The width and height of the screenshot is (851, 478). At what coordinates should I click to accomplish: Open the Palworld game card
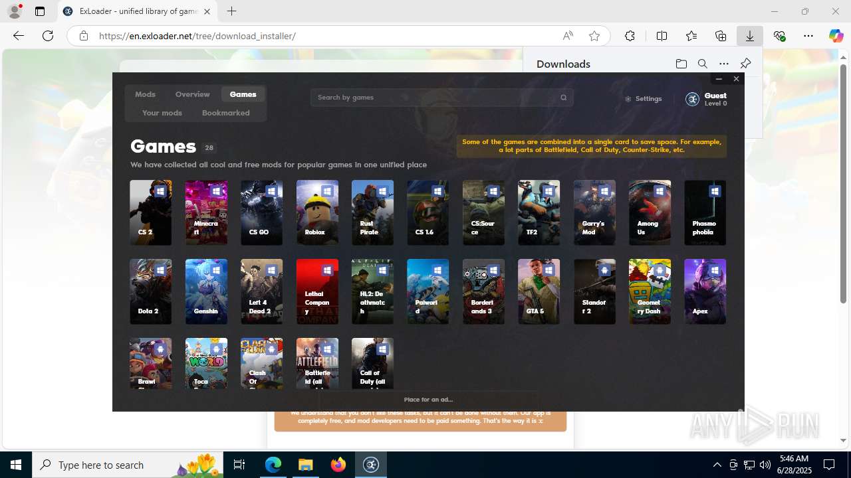click(428, 291)
